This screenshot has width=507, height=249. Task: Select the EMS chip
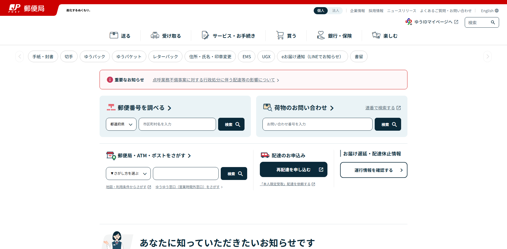[247, 56]
